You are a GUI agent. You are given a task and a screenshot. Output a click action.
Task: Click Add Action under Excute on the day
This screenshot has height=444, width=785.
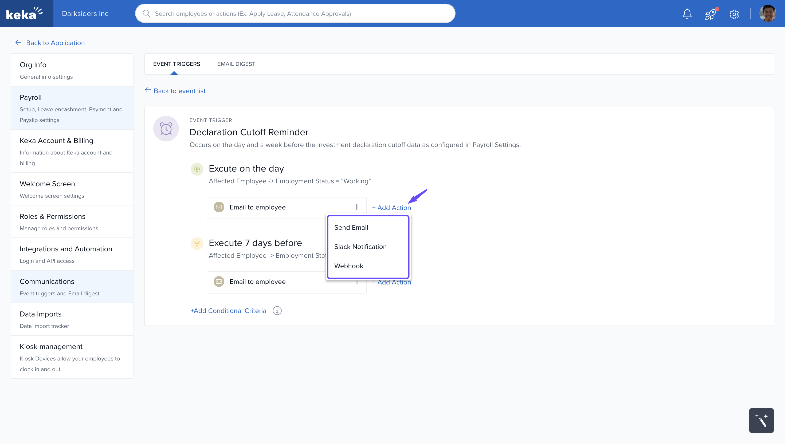391,208
